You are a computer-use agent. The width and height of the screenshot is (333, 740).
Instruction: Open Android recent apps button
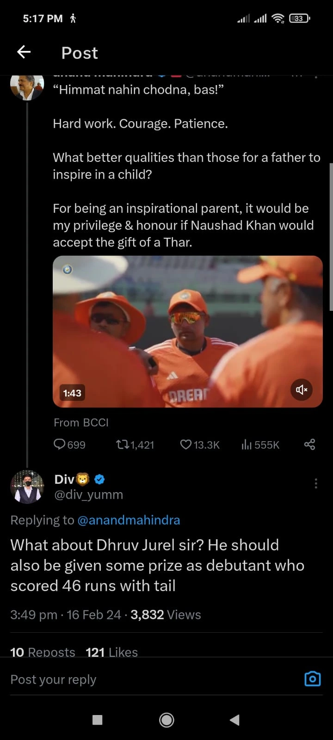point(97,720)
